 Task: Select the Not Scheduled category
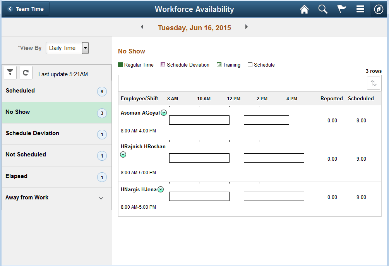click(57, 155)
